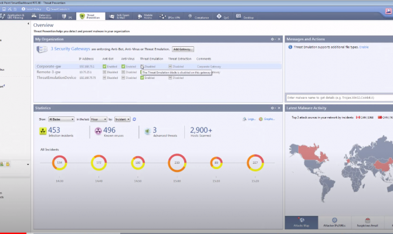Open the My Organization panel settings gear
The height and width of the screenshot is (234, 393).
pos(272,39)
